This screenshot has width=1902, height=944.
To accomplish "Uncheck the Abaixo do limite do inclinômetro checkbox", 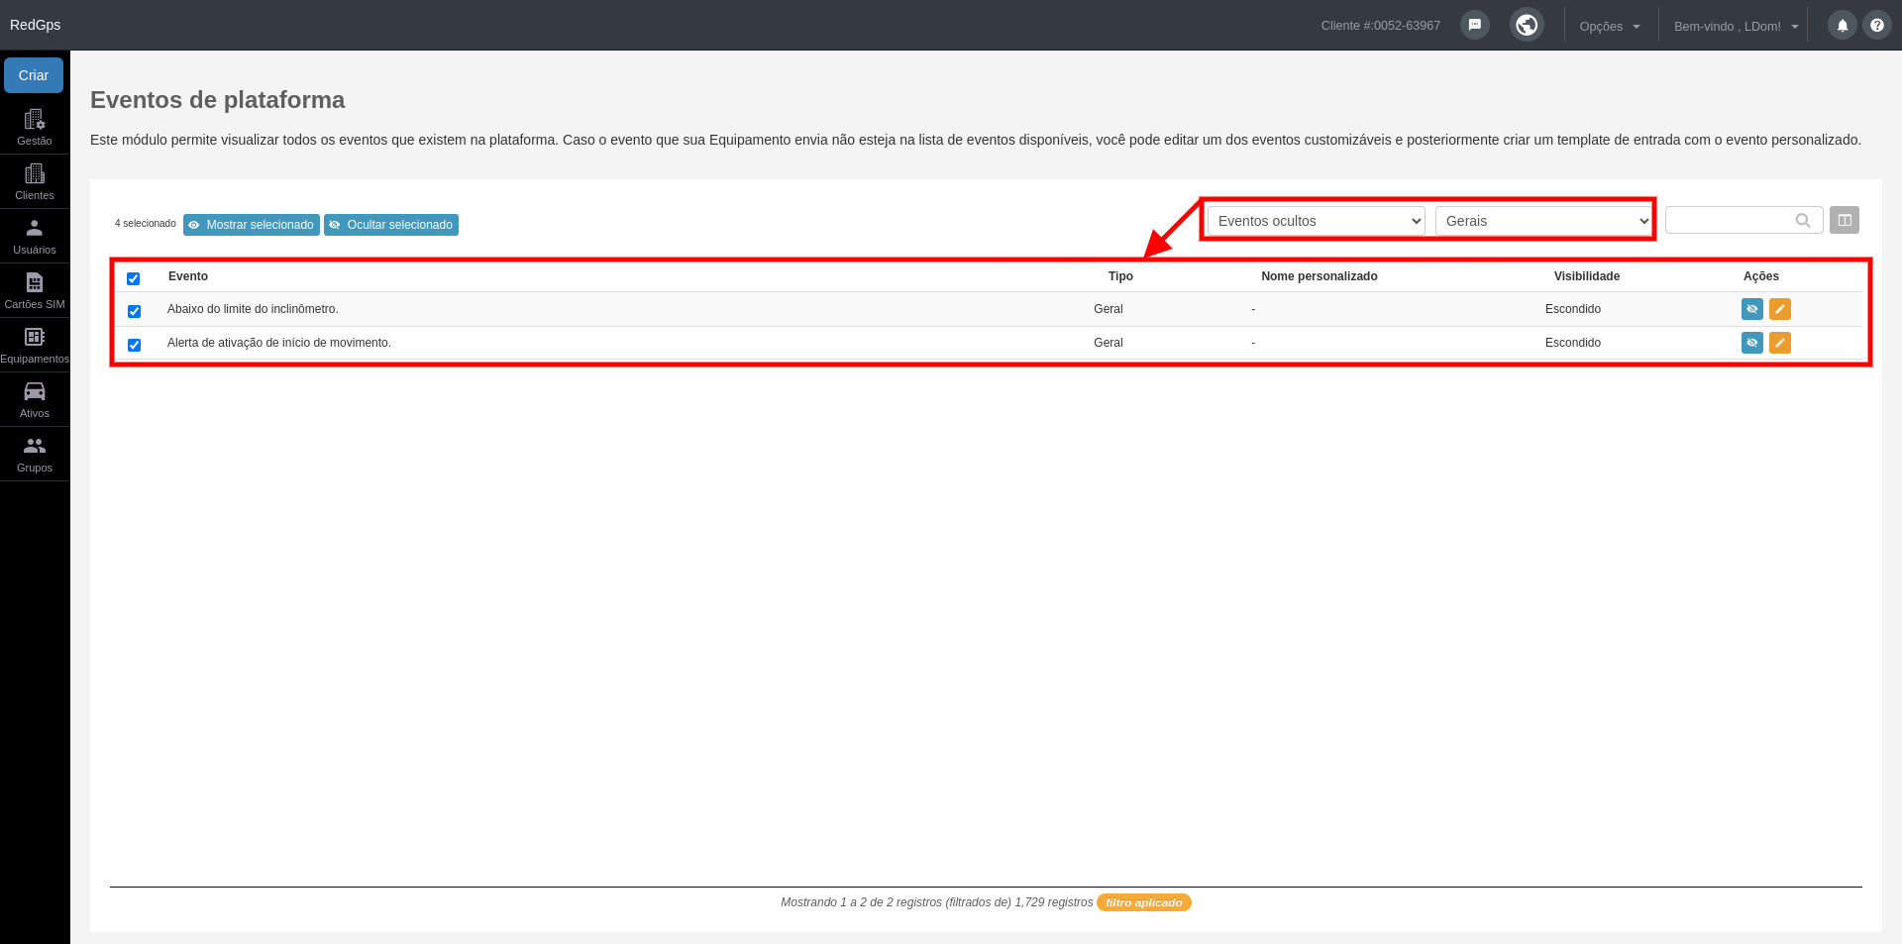I will pyautogui.click(x=135, y=311).
